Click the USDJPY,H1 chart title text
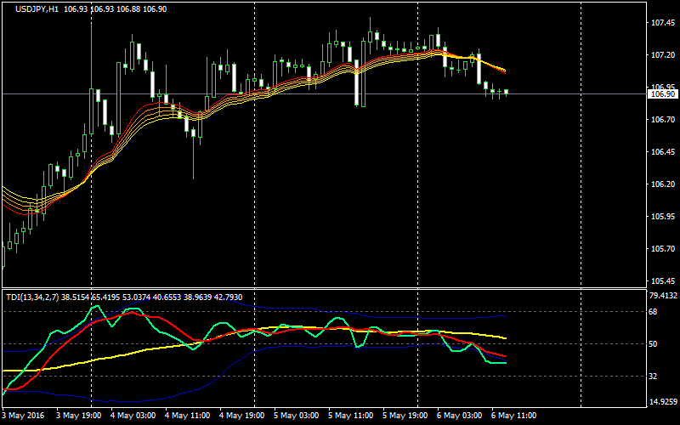680x425 pixels. tap(37, 9)
